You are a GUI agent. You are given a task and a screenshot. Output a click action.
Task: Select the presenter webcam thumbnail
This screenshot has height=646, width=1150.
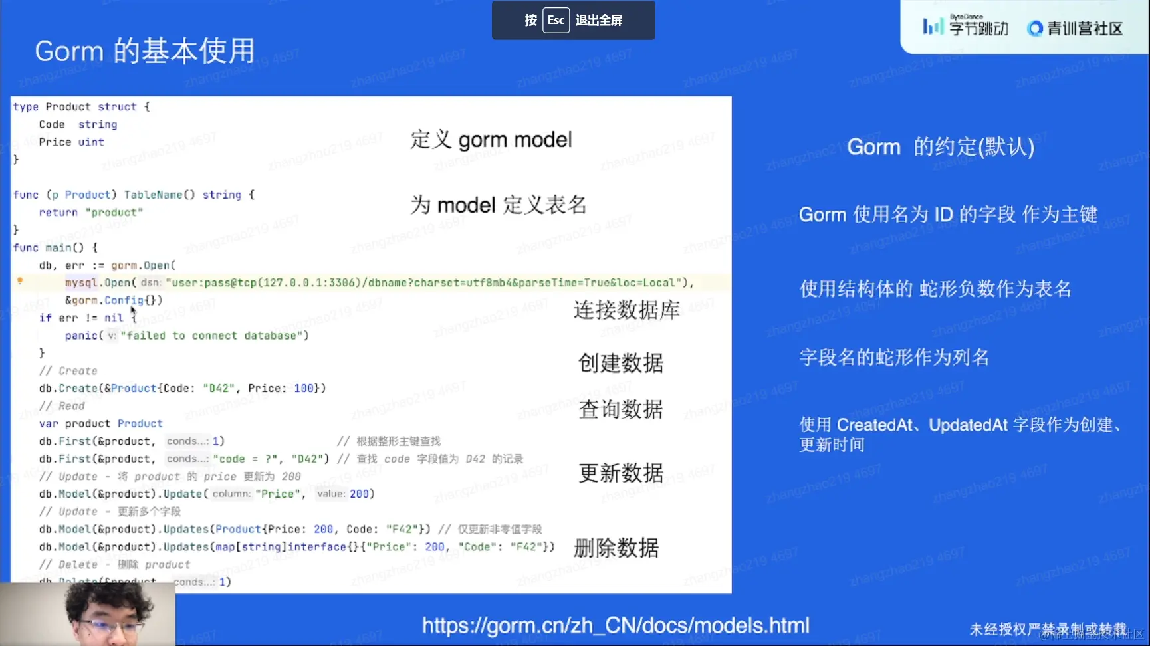88,614
